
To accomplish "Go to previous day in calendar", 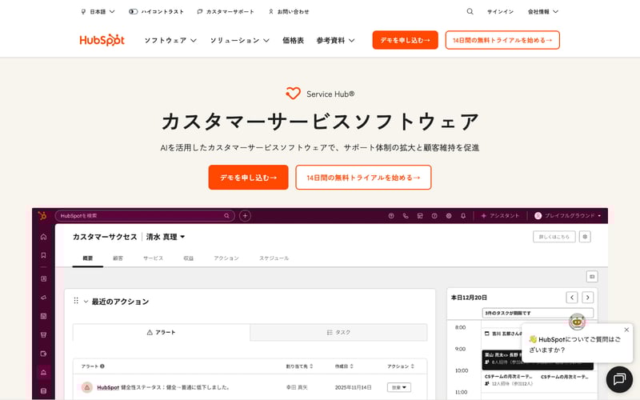I will tap(572, 298).
